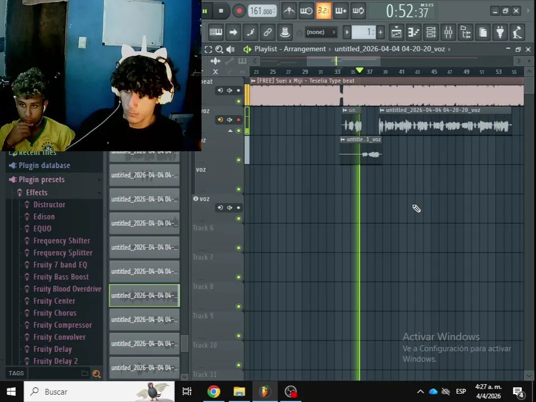The image size is (536, 402).
Task: Click the playlist magnifier zoom icon
Action: point(219,50)
